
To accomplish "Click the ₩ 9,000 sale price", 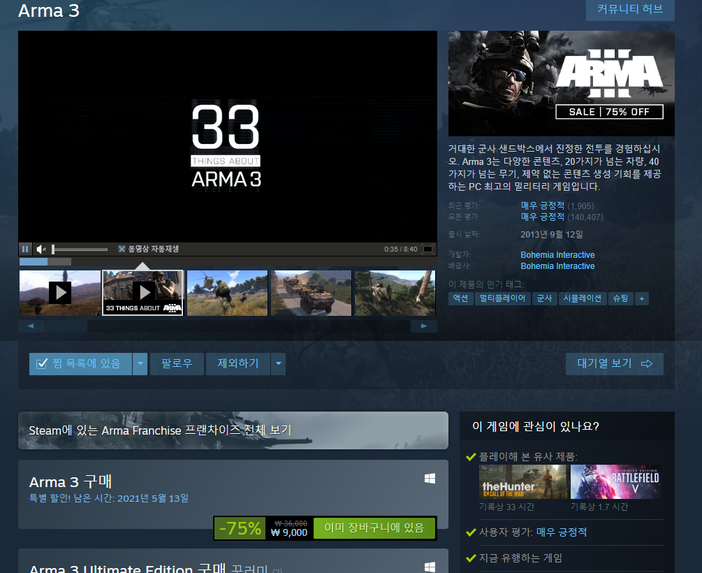I will coord(289,532).
